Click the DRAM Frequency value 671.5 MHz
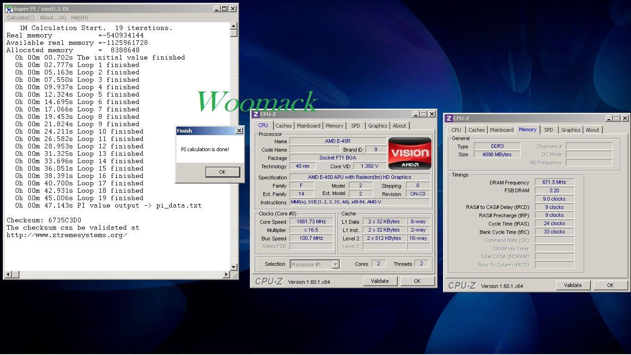 [554, 183]
